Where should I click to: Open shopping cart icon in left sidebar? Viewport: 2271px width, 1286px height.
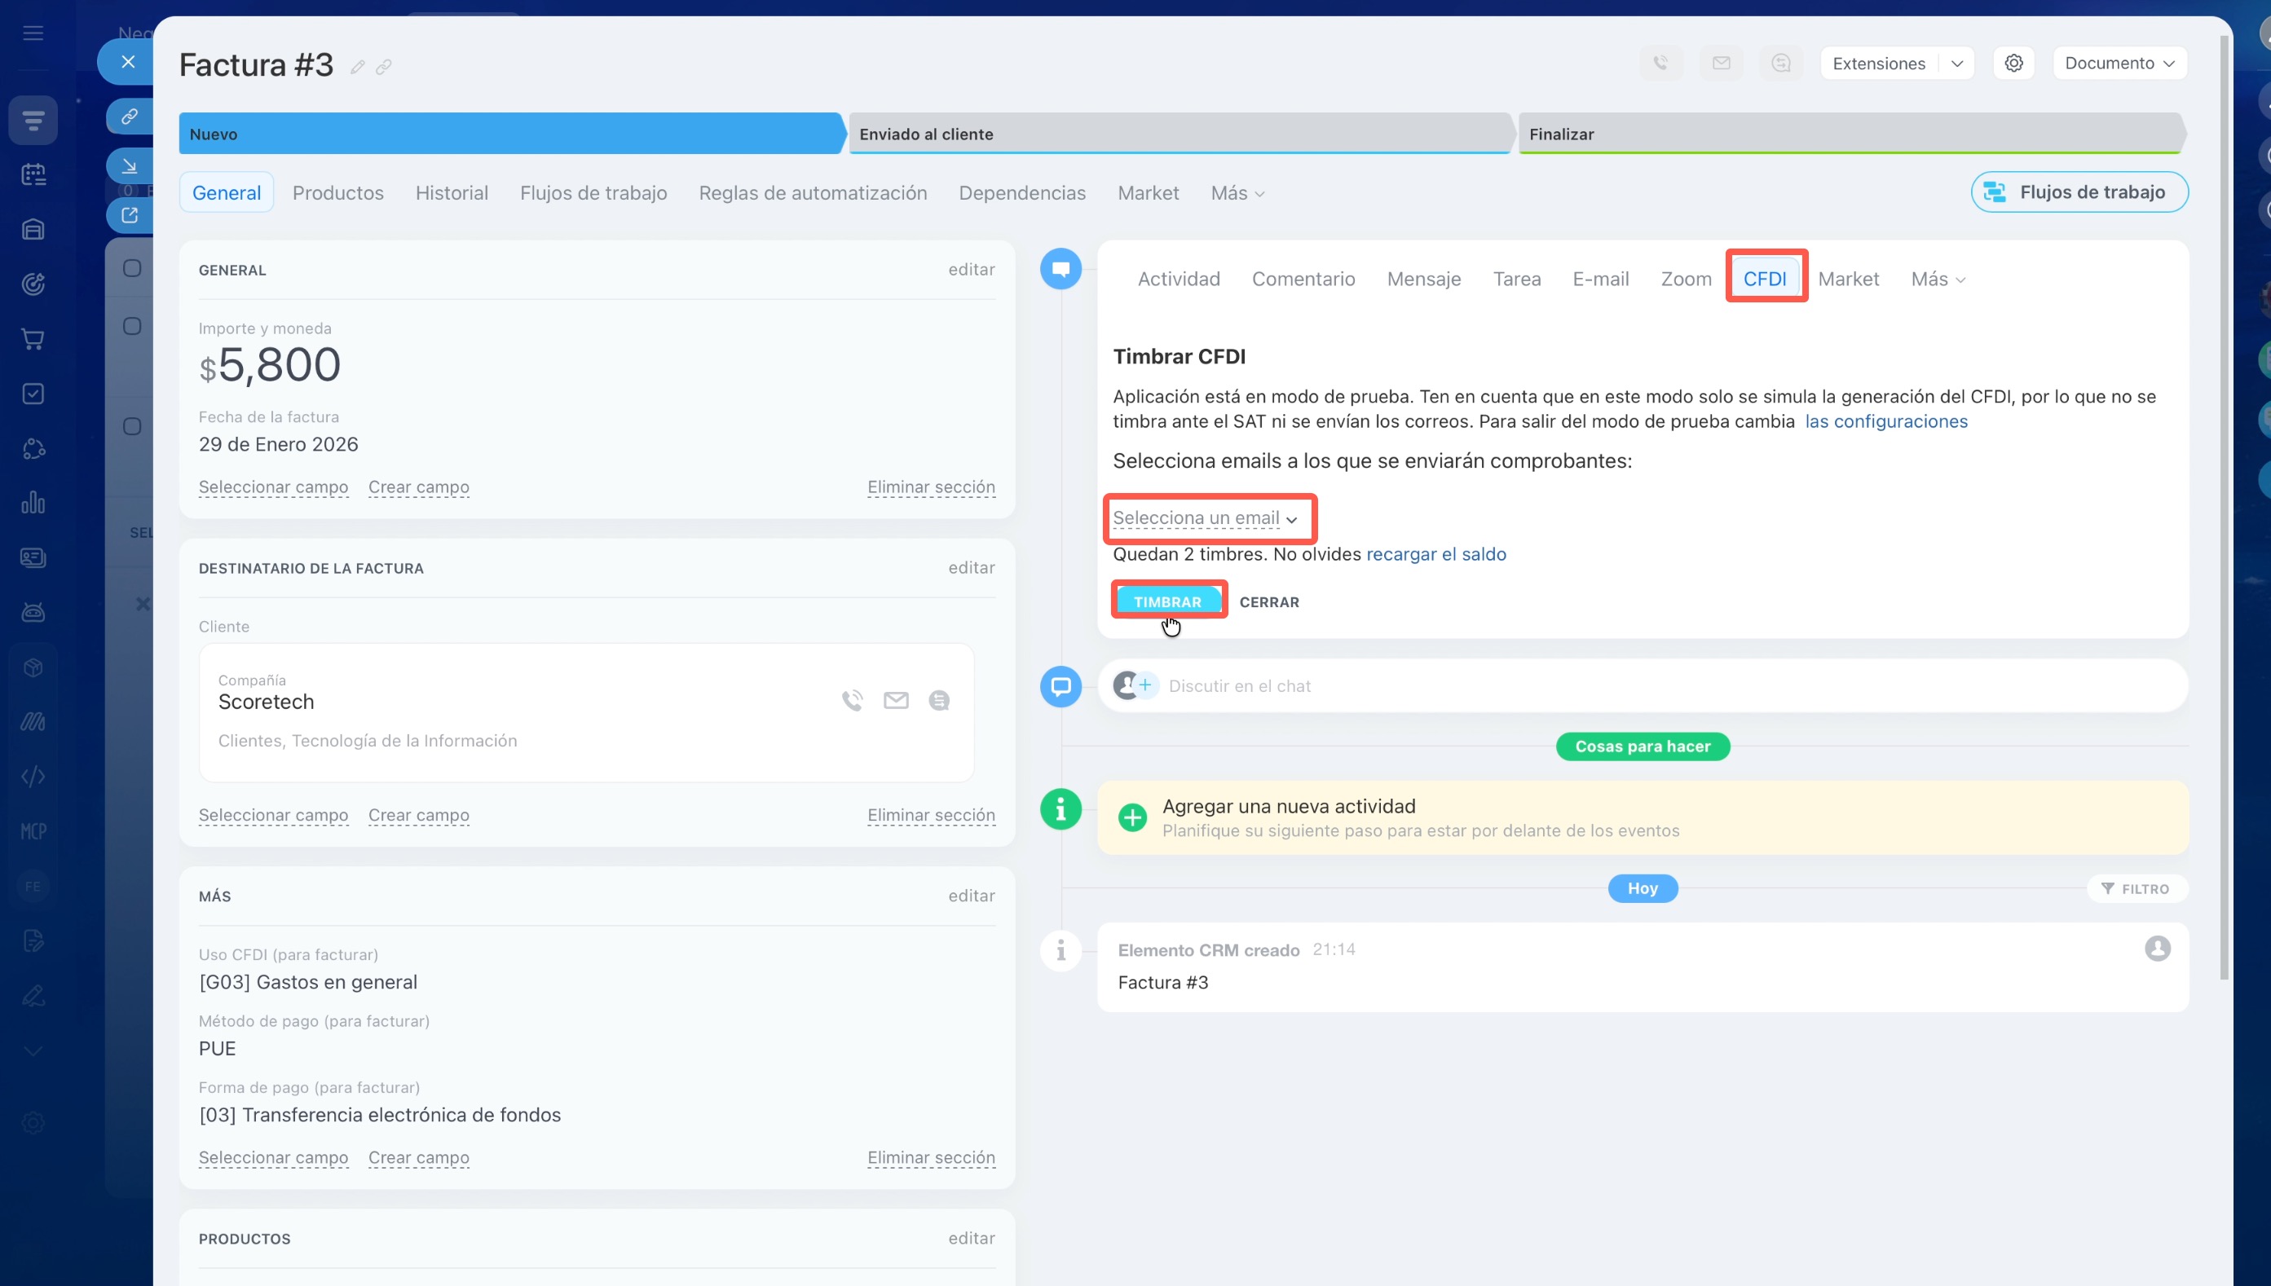(33, 339)
